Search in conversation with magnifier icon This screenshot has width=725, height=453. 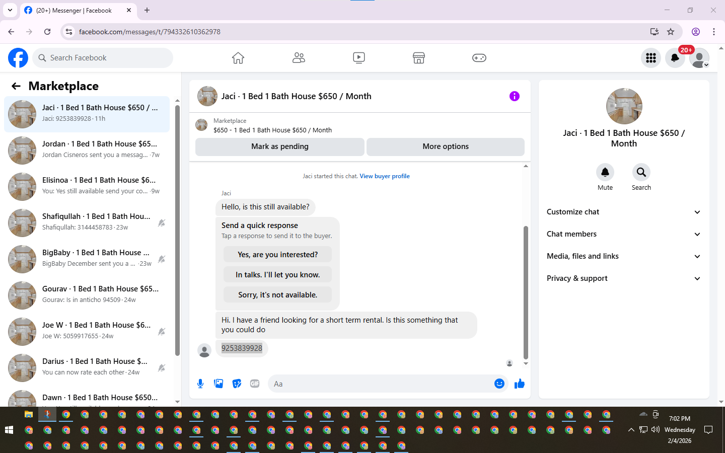click(x=641, y=172)
